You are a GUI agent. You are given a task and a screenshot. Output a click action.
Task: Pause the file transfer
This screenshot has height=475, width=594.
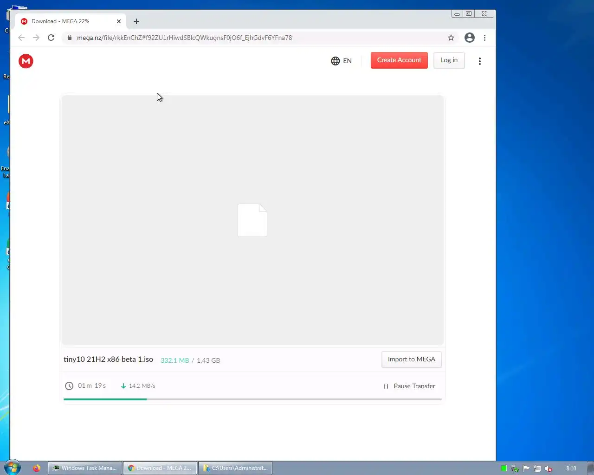click(409, 386)
